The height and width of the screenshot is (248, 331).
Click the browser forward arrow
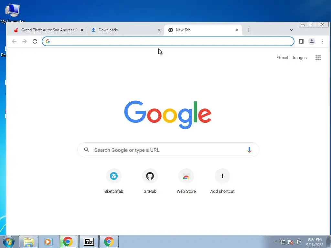coord(25,41)
